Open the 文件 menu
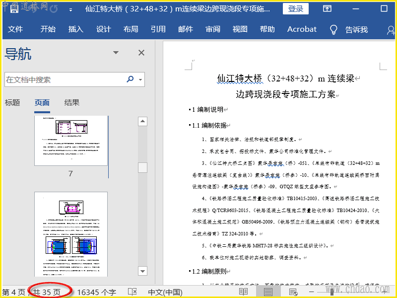Viewport: 397px width, 298px height. click(15, 29)
